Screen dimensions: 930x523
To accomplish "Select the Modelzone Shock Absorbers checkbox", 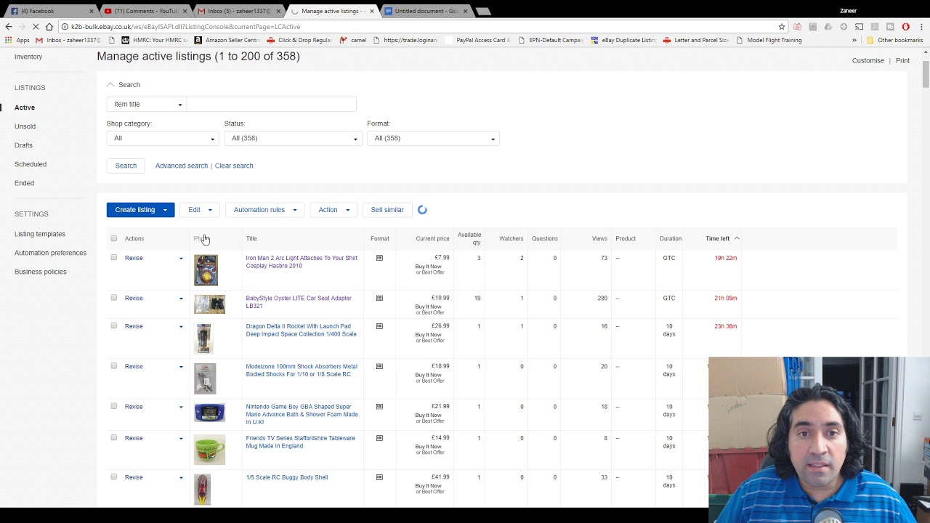I will 113,366.
